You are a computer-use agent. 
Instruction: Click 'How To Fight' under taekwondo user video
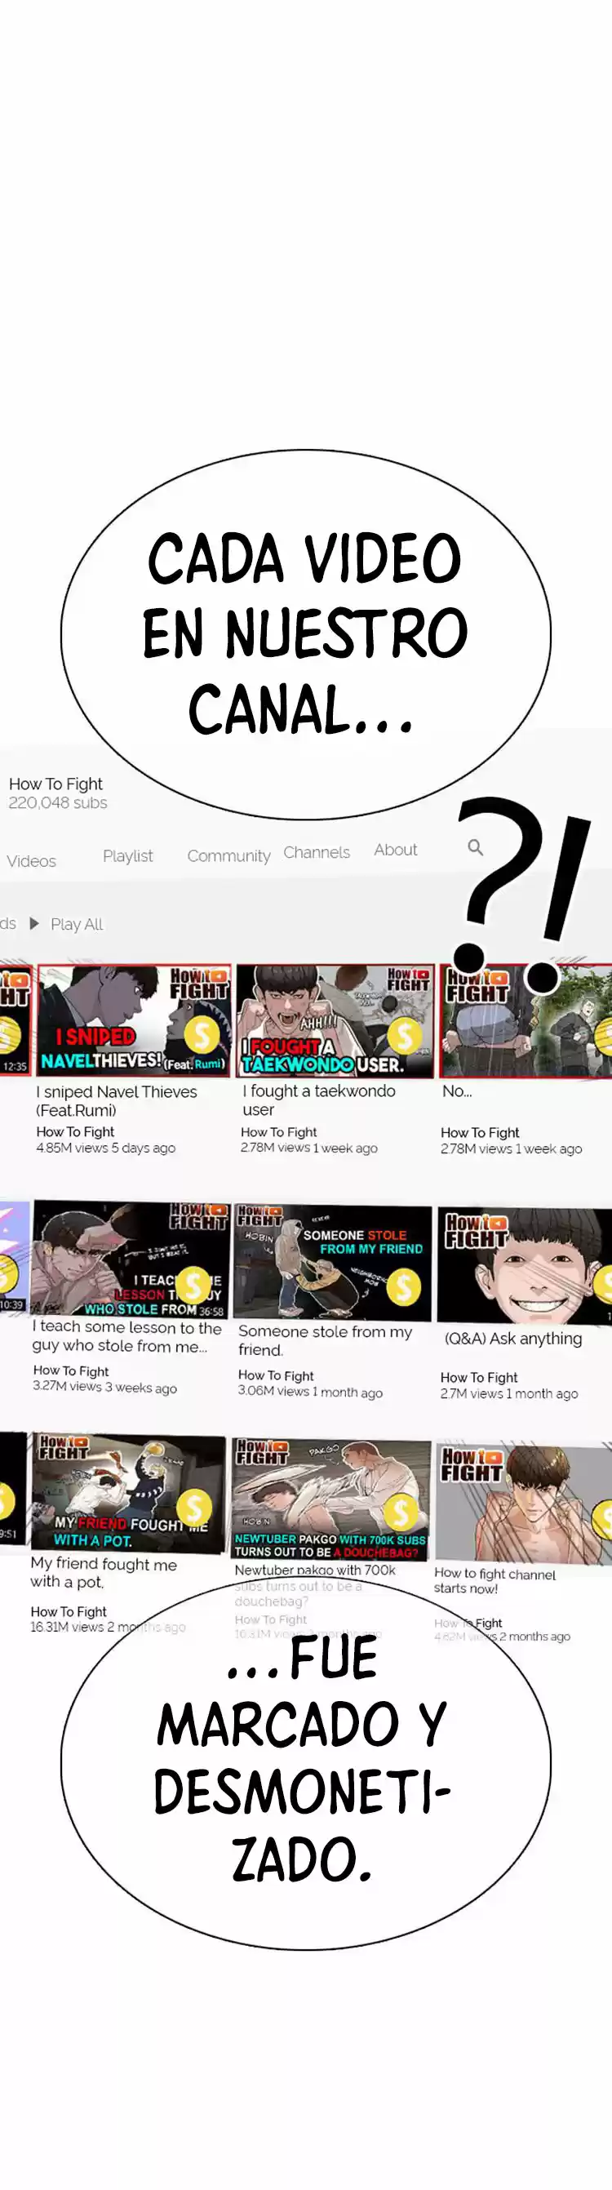point(279,1131)
